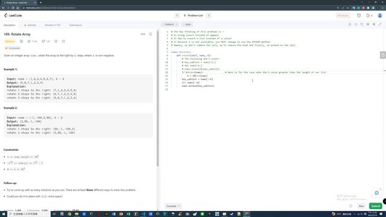Click code line 17 nums.extend(key_sublist)

click(x=198, y=86)
